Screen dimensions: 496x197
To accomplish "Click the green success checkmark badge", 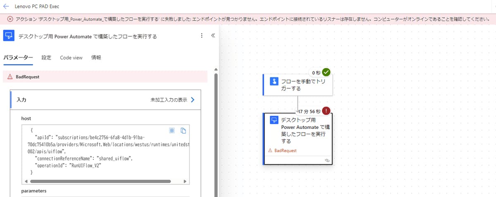I will coord(326,72).
